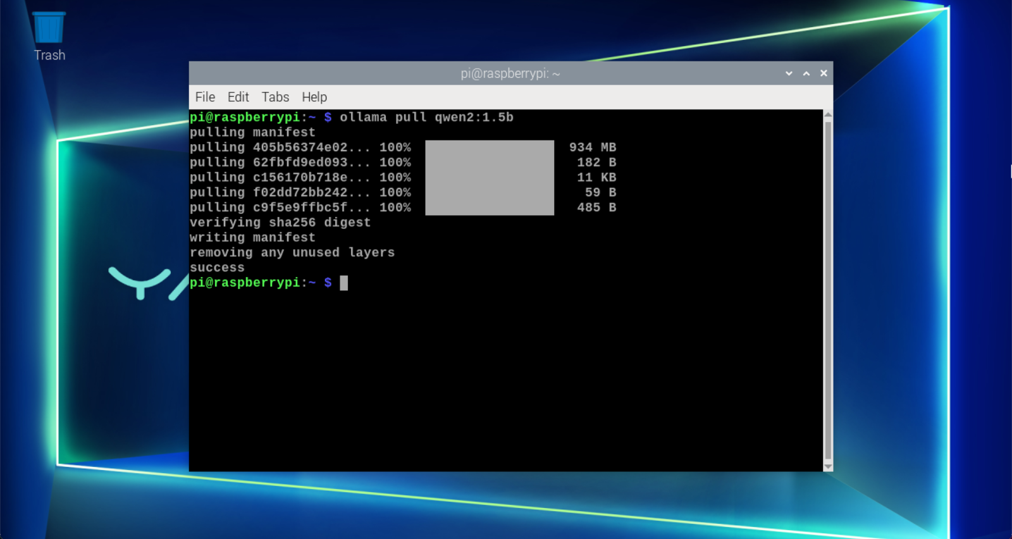Click the 'pulling 62fbfd9ed093...' line
The width and height of the screenshot is (1012, 539).
[x=300, y=163]
